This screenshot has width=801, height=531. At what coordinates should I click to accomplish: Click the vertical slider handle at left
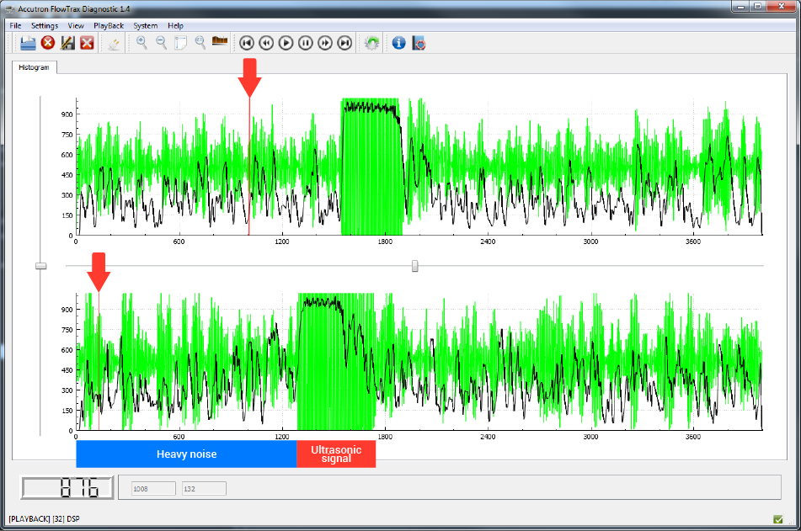coord(40,266)
